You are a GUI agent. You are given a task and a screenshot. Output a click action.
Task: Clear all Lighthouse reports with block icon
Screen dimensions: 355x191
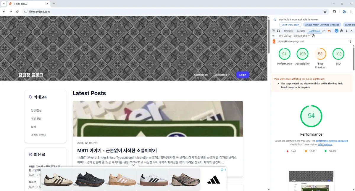pos(313,36)
